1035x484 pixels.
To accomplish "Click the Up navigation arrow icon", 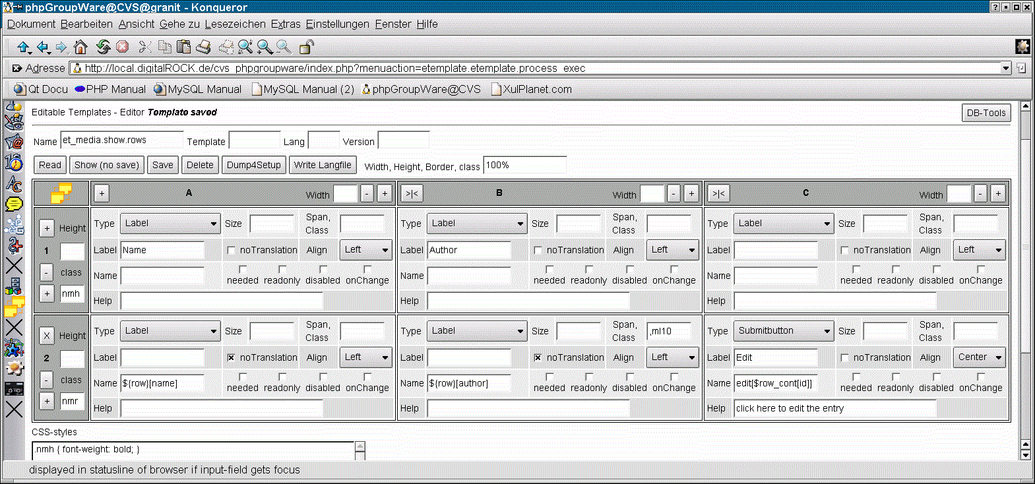I will tap(24, 47).
